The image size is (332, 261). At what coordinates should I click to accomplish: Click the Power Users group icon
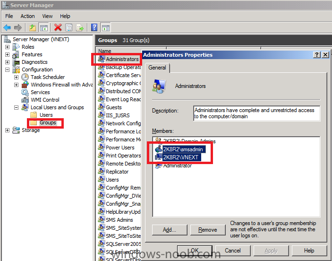[x=101, y=147]
